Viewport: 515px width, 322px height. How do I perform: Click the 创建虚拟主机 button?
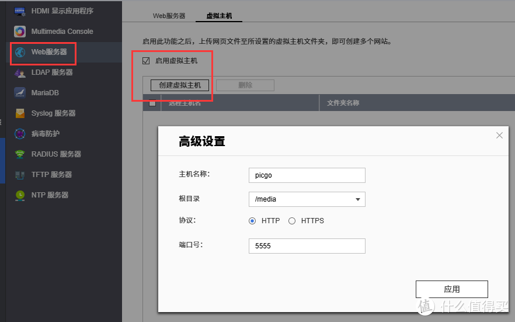180,85
